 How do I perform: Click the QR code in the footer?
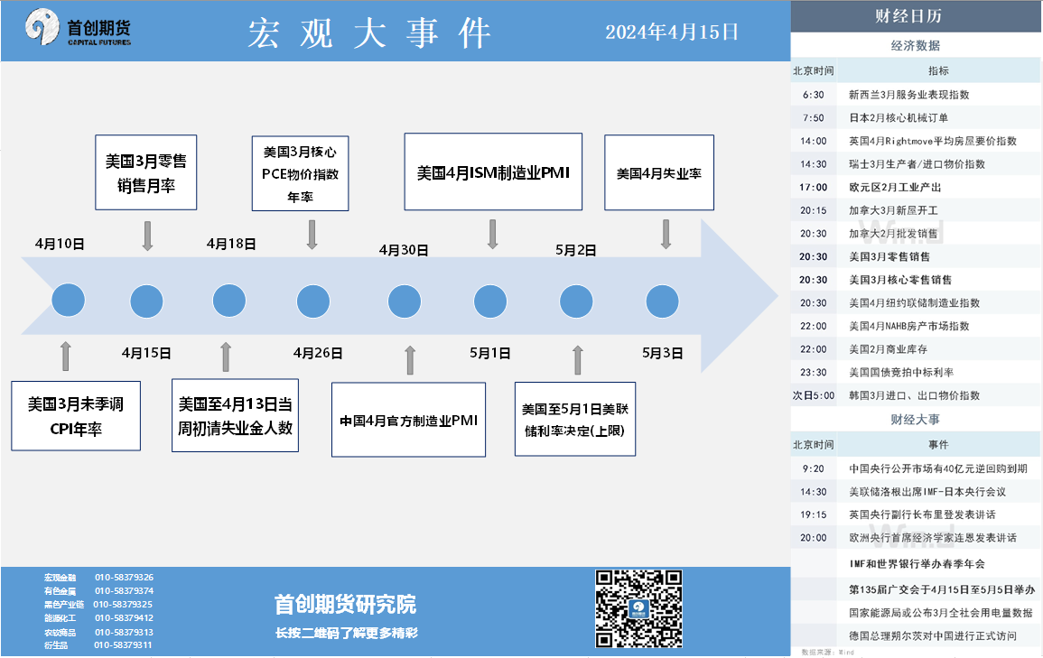pyautogui.click(x=638, y=608)
